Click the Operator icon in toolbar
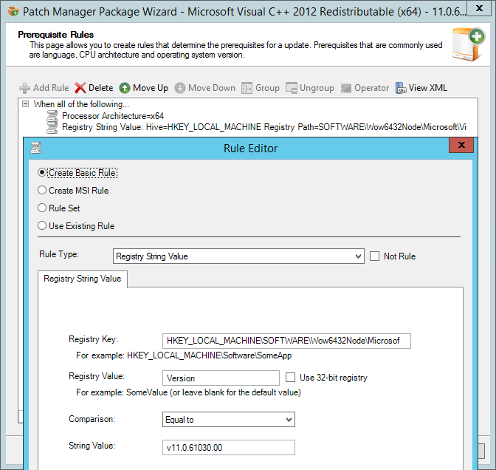496x470 pixels. click(346, 88)
